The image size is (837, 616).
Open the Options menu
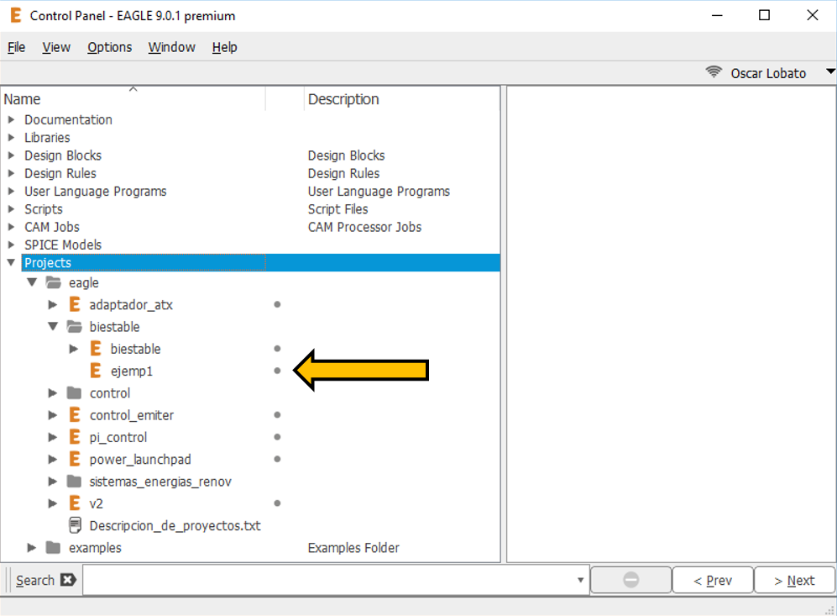(109, 47)
